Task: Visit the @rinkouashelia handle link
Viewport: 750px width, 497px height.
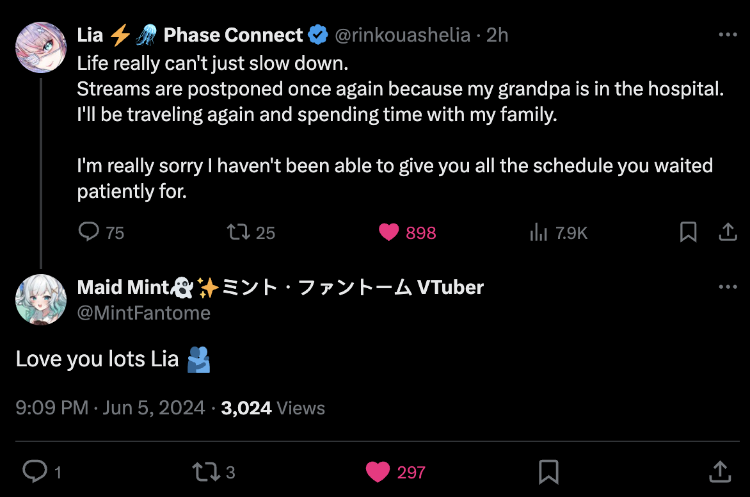Action: click(403, 35)
